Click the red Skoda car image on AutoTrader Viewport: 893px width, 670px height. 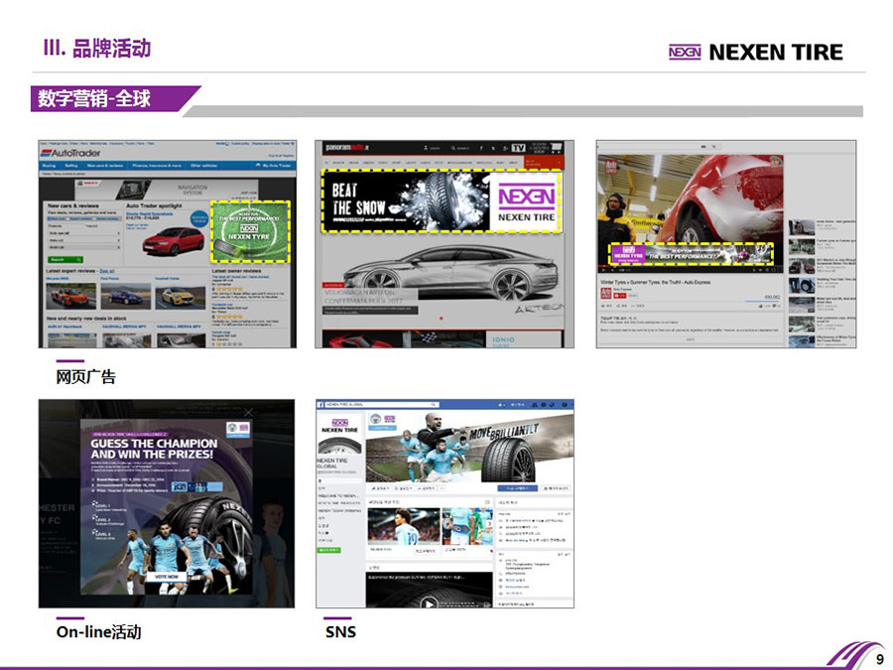173,241
